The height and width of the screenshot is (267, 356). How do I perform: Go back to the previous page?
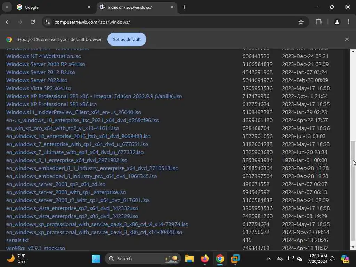pos(8,22)
